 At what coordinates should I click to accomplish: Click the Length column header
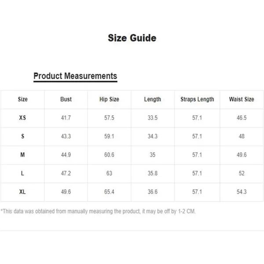pyautogui.click(x=153, y=99)
